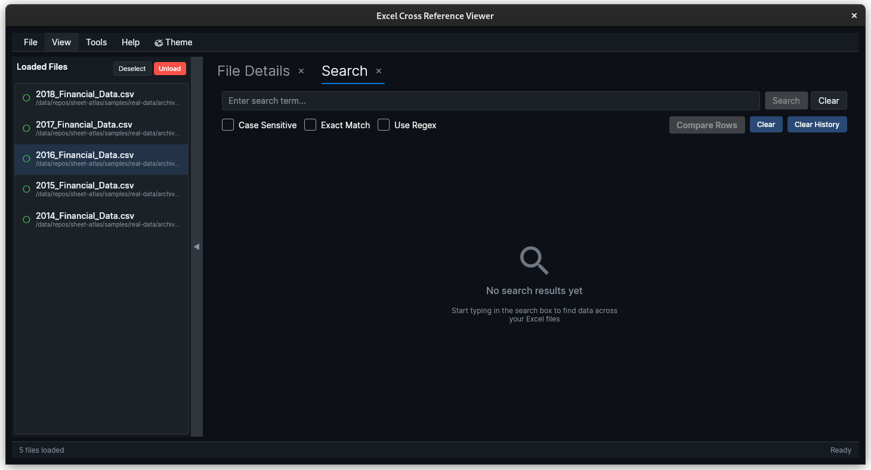871x470 pixels.
Task: Turn on the Use Regex option
Action: tap(384, 125)
